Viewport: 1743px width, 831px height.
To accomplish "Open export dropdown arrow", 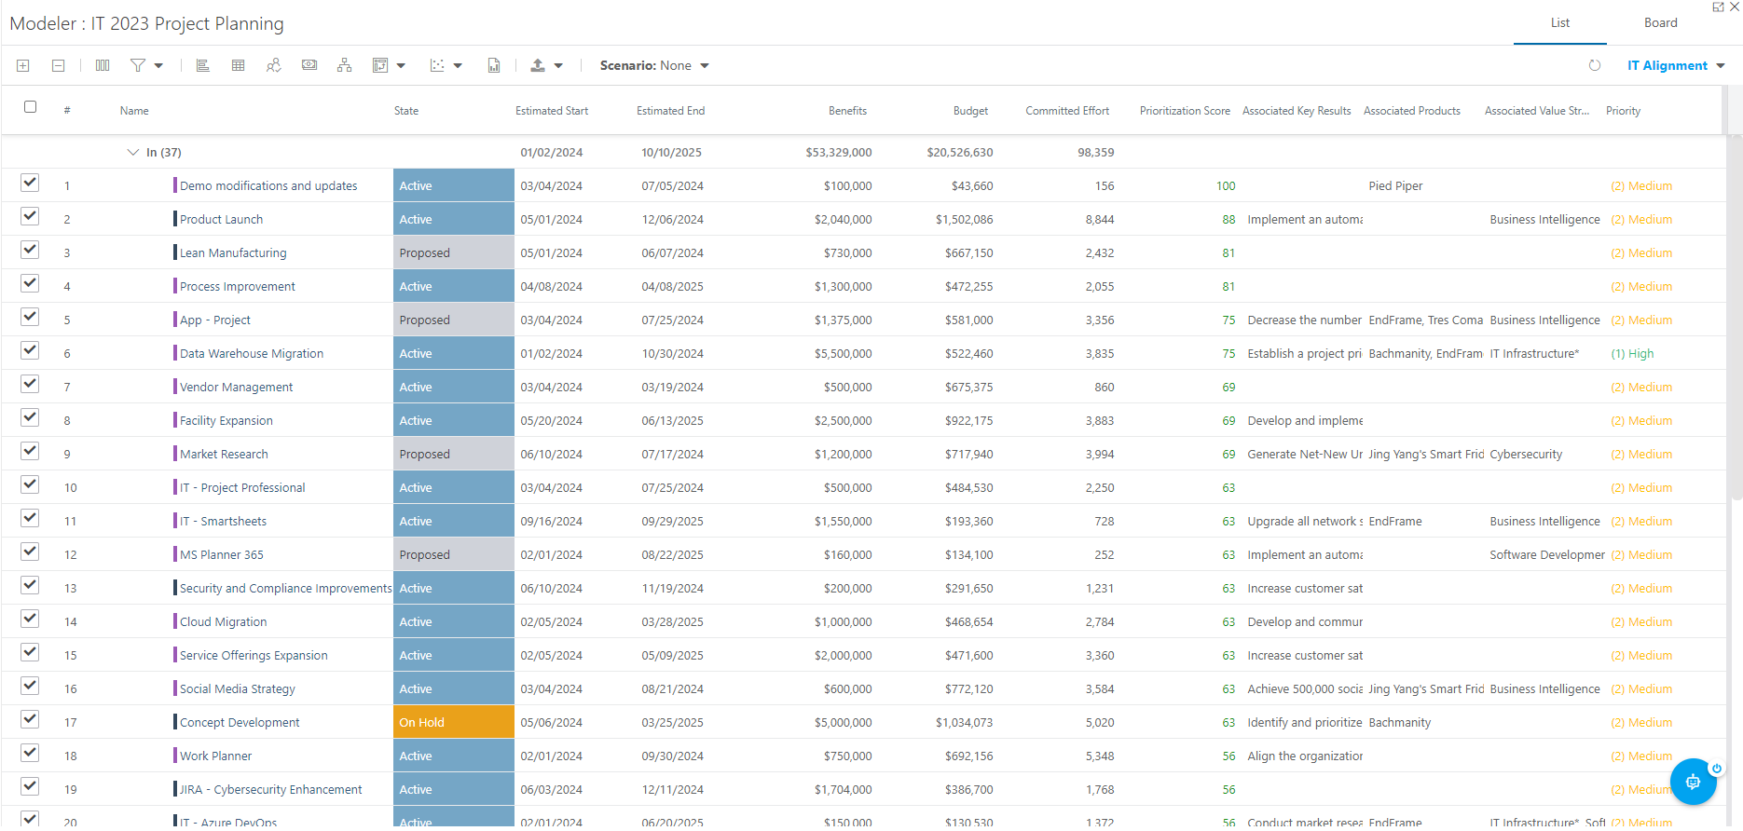I will (558, 65).
